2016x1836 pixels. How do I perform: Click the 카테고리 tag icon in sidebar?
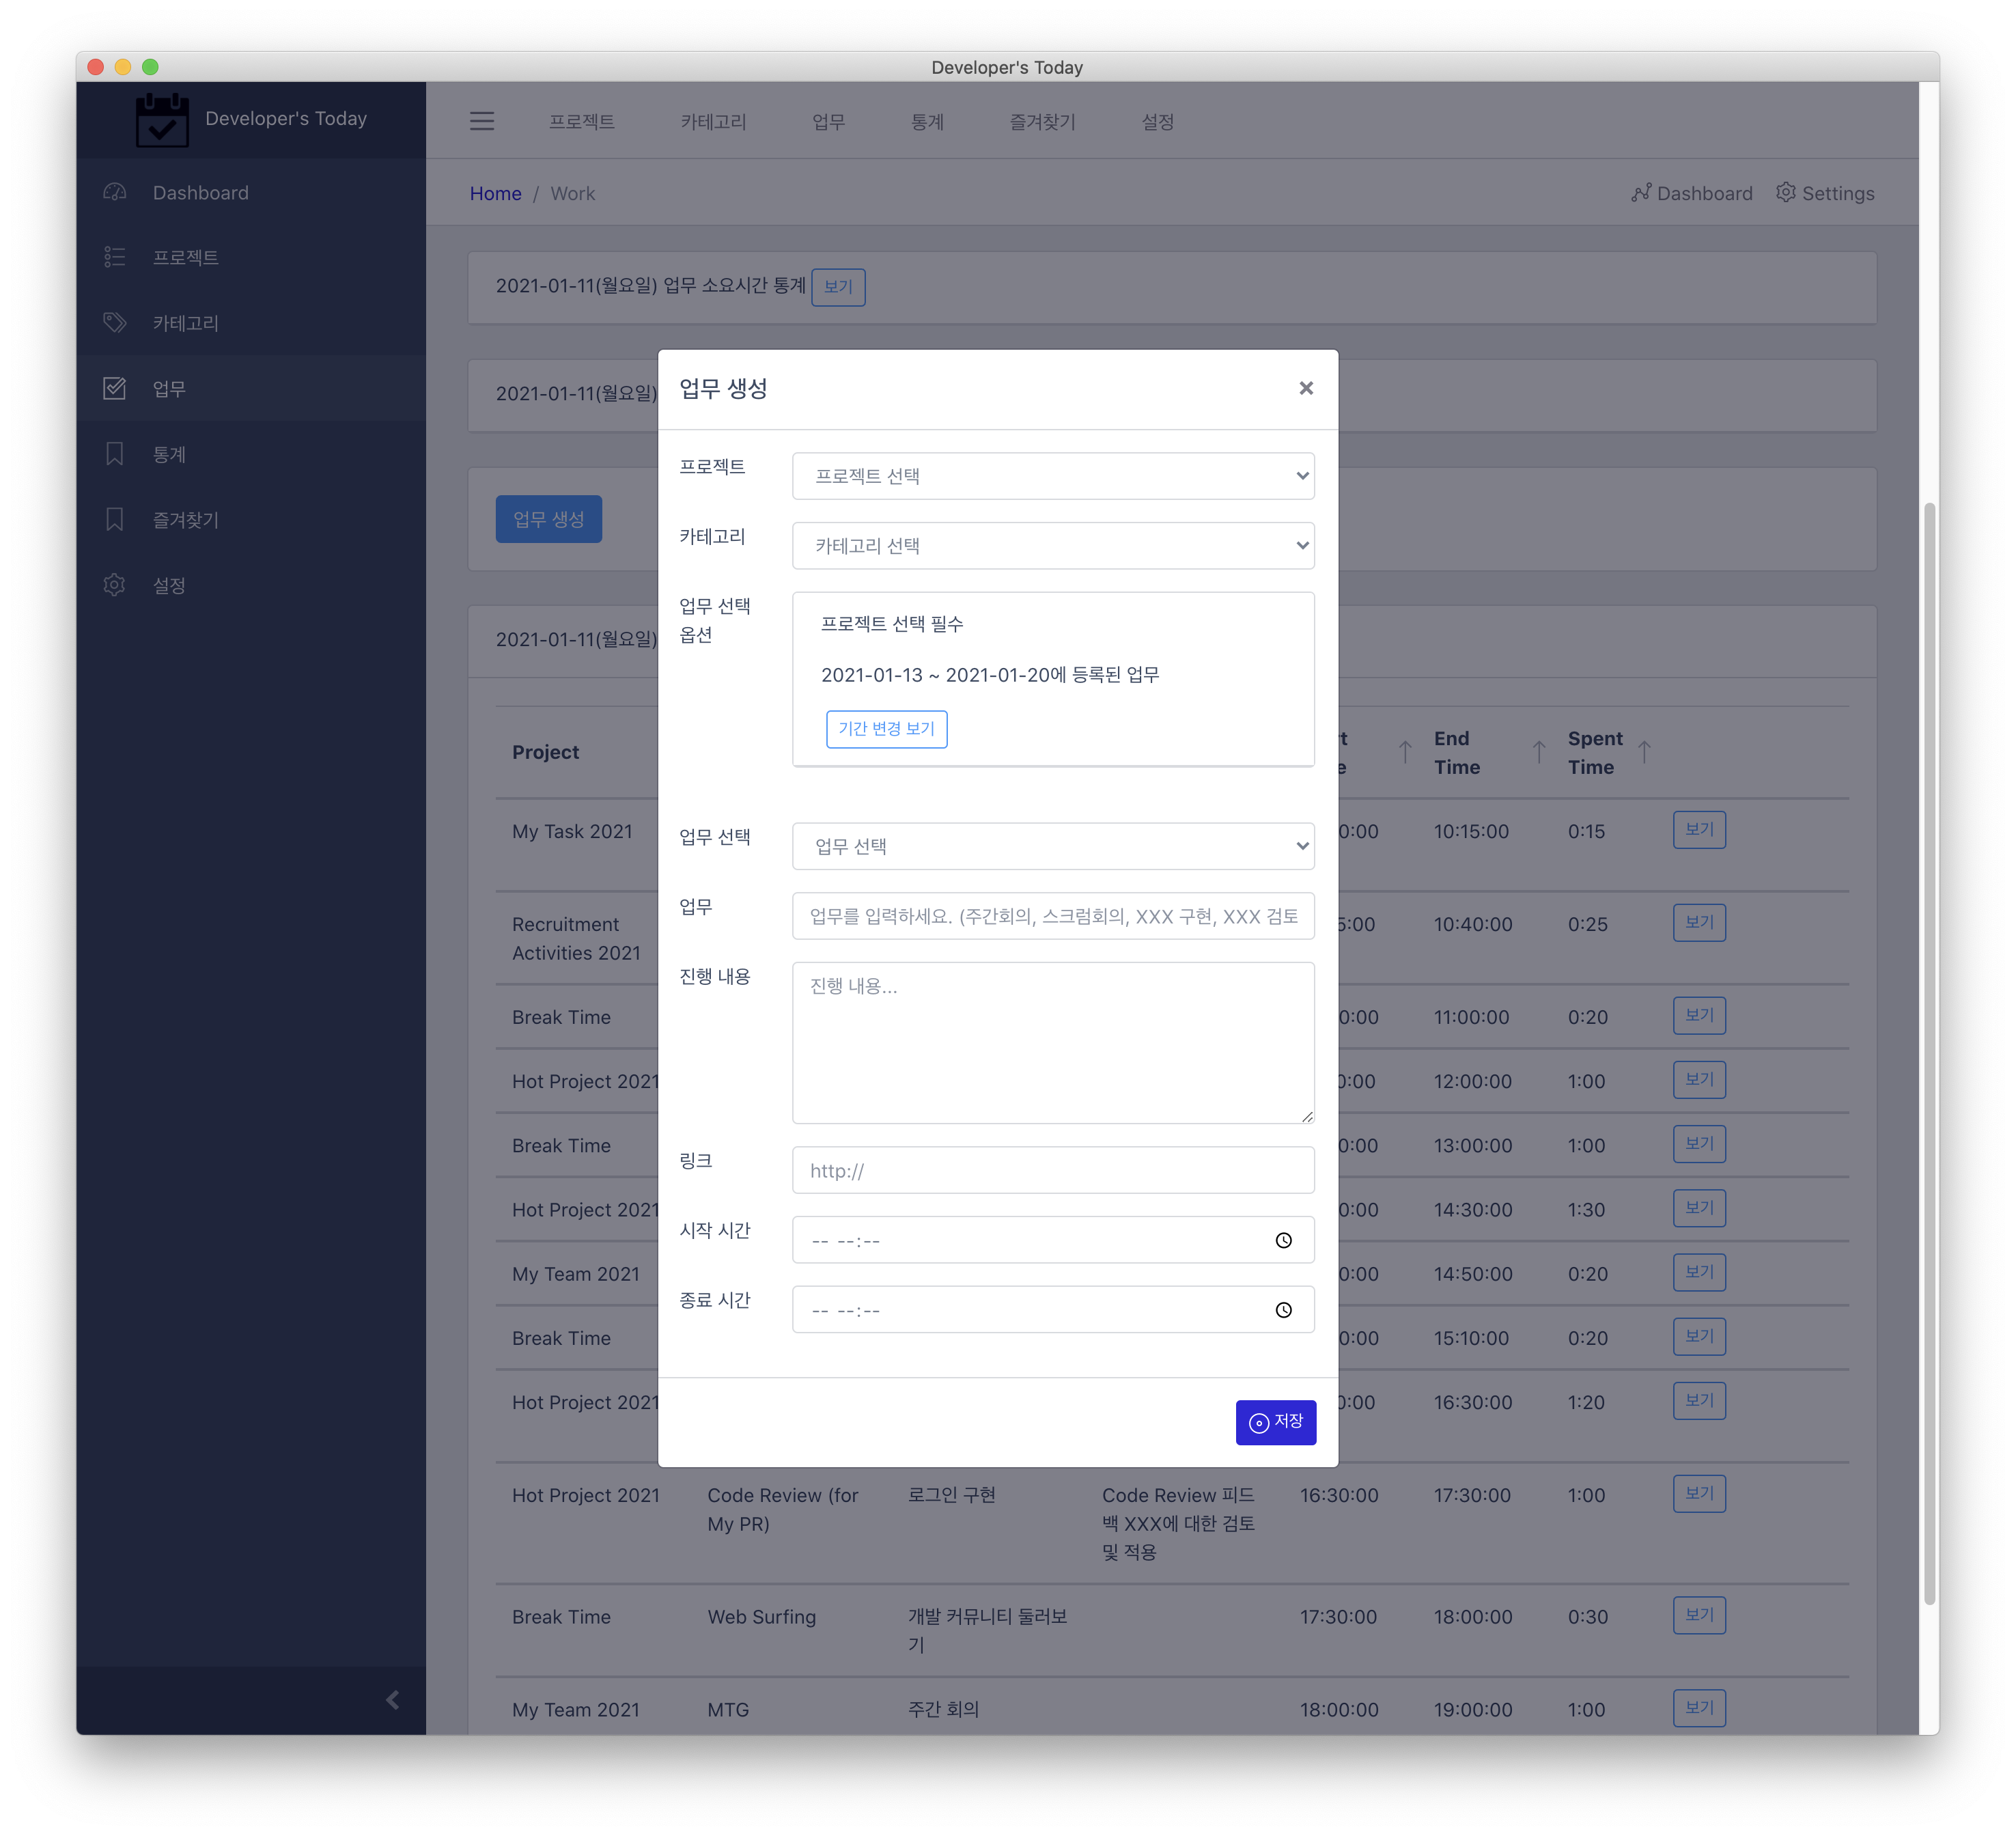coord(115,322)
